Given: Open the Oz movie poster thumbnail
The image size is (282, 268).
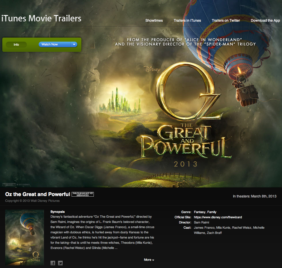Looking at the screenshot, I should pyautogui.click(x=25, y=237).
